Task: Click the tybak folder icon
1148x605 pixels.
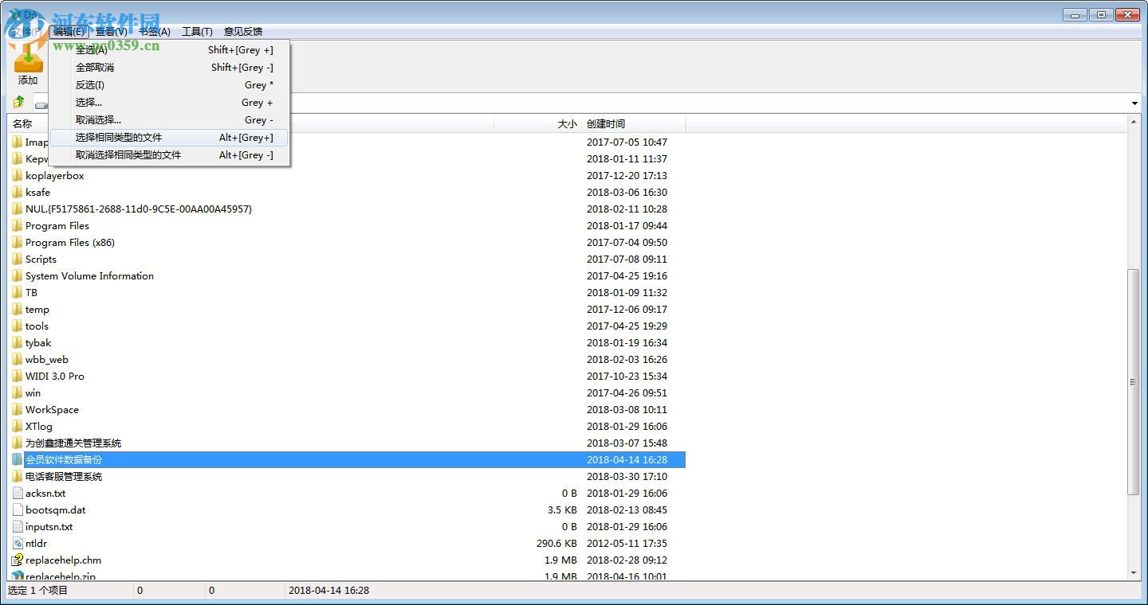Action: tap(18, 342)
